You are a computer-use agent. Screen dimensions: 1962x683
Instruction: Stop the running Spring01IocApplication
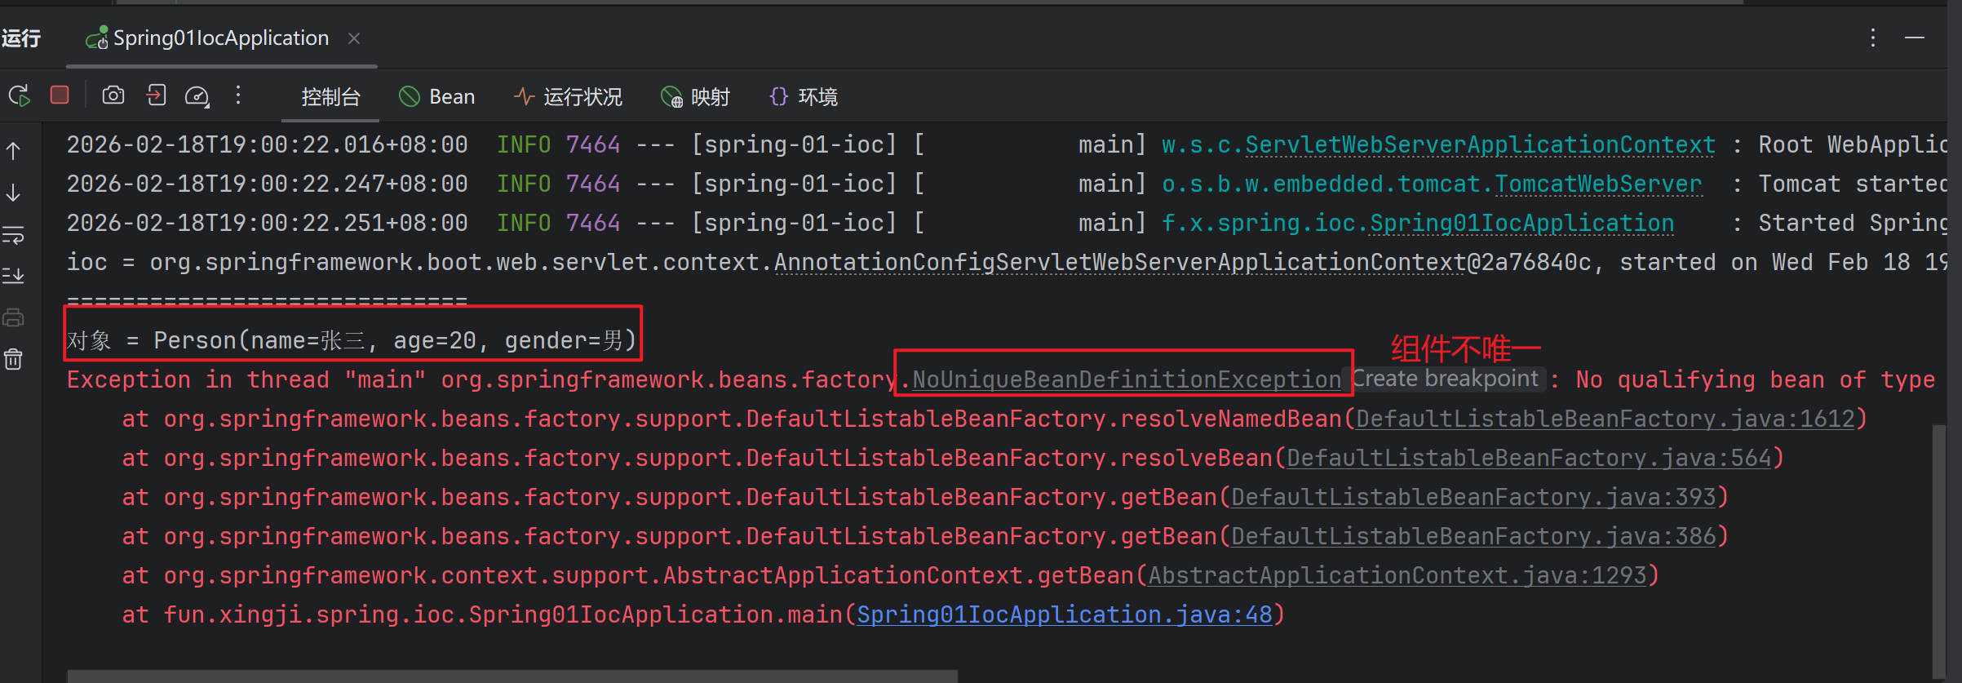[x=60, y=95]
